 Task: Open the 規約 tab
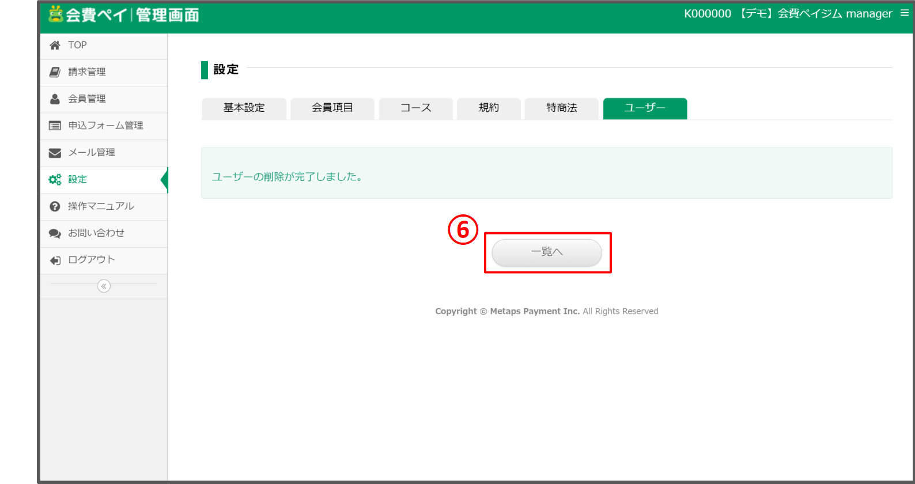[489, 108]
